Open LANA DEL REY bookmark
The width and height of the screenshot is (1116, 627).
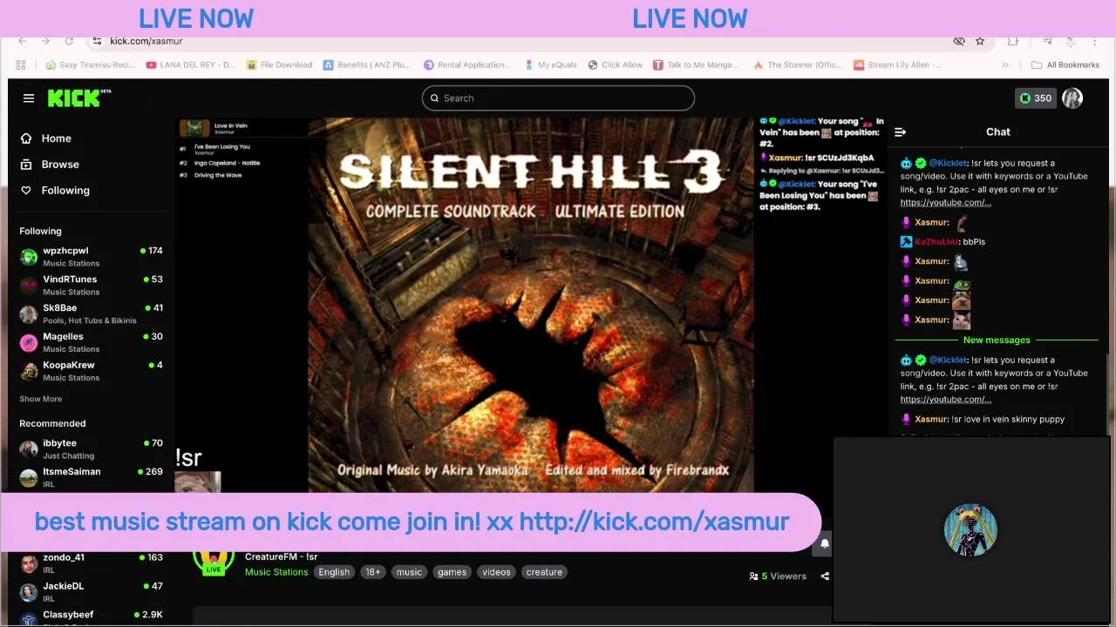click(191, 65)
